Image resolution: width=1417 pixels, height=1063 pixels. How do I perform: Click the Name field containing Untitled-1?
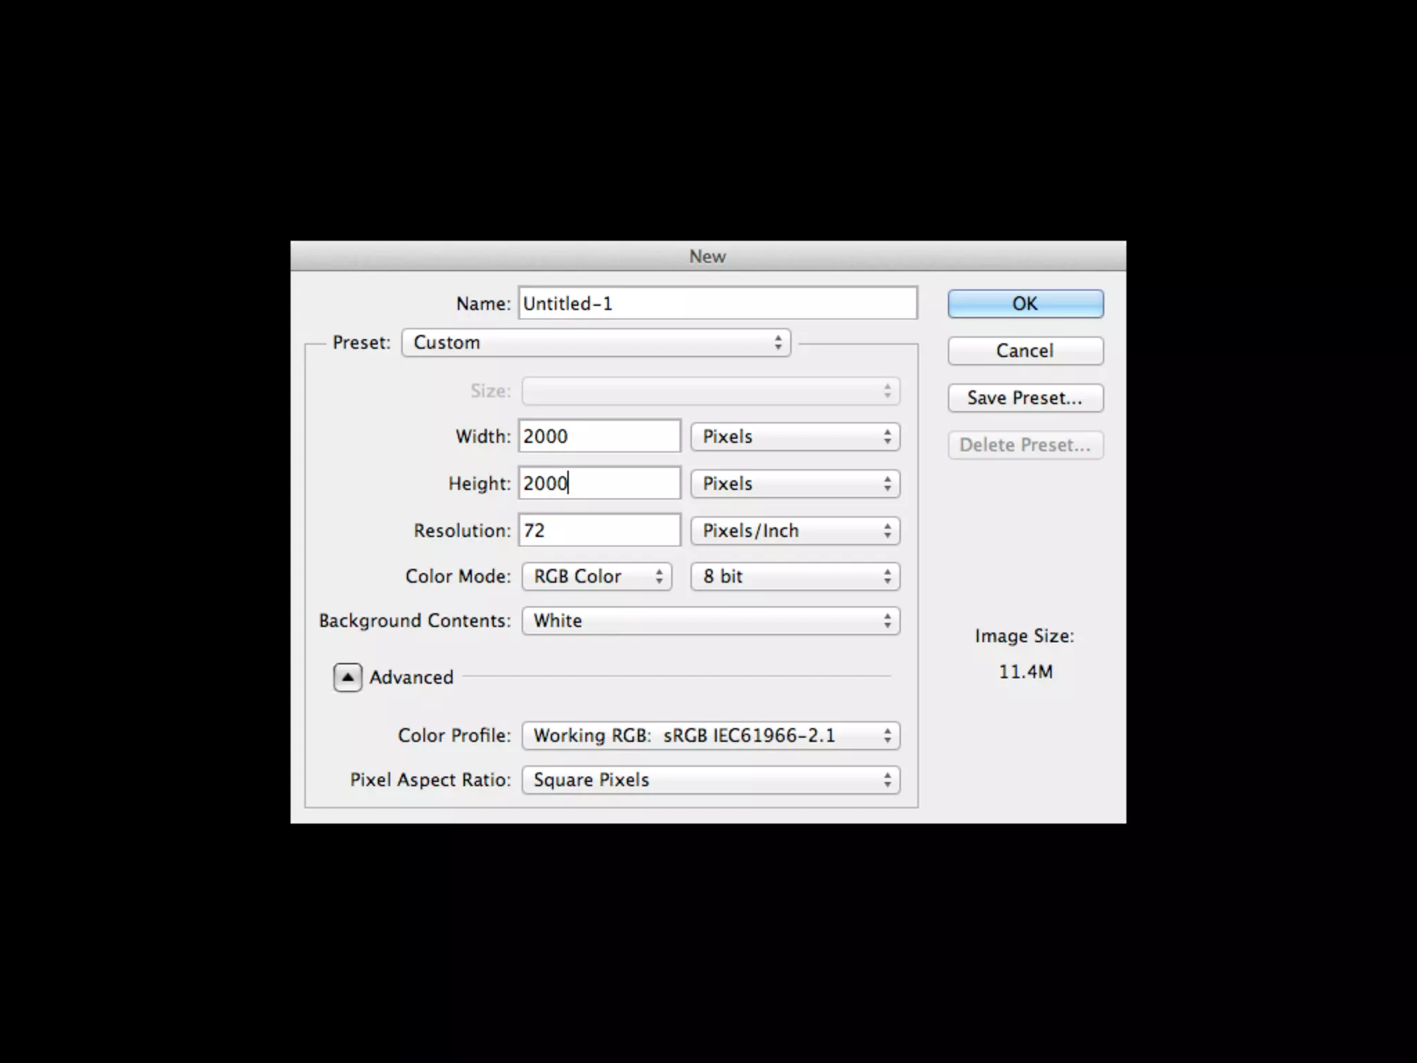[x=717, y=304]
